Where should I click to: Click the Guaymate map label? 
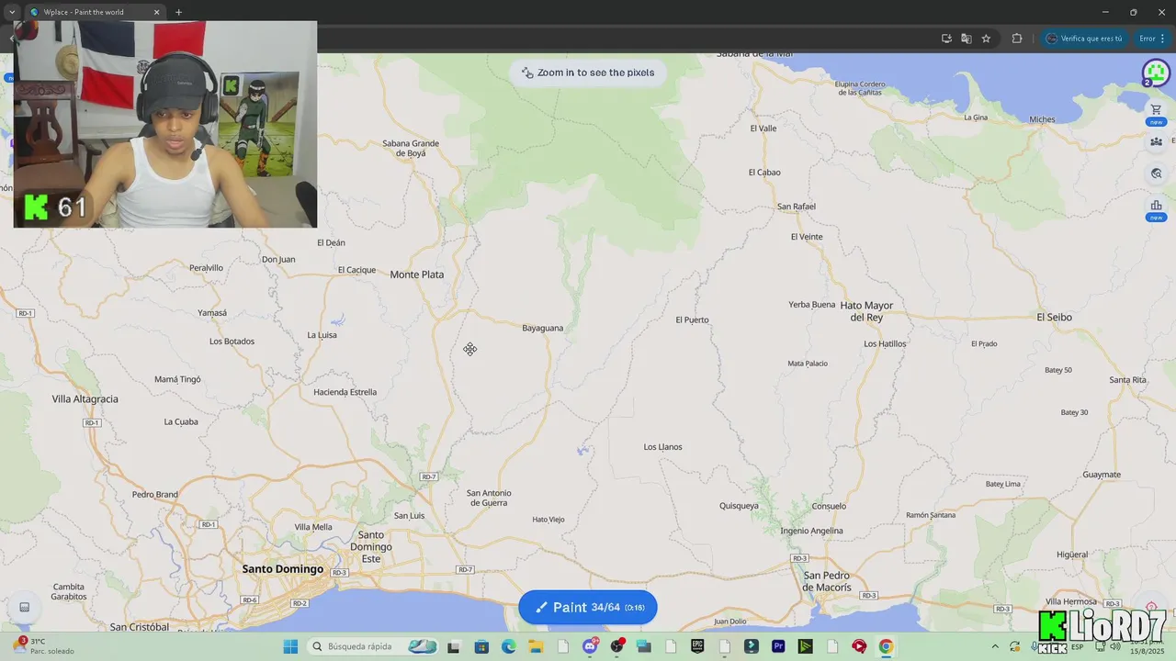pyautogui.click(x=1102, y=475)
